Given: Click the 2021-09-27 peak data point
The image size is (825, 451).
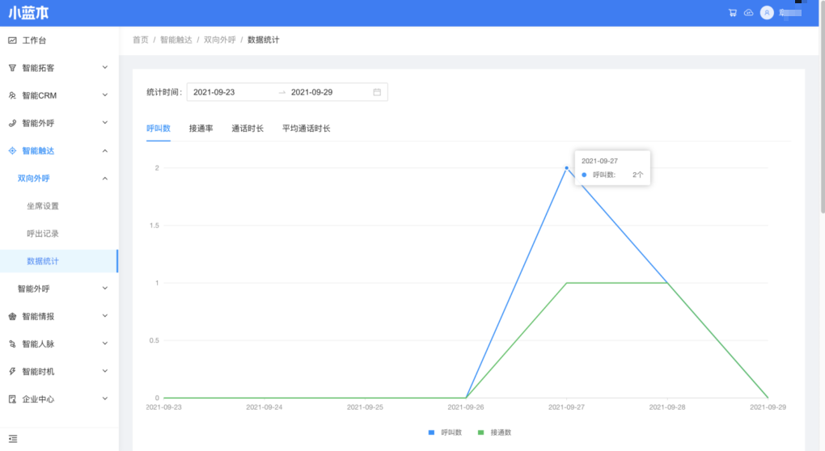Looking at the screenshot, I should coord(566,168).
